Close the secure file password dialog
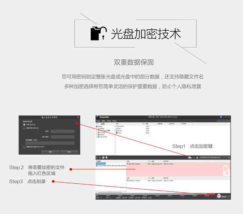Viewport: 243px width, 214px height. click(x=78, y=117)
